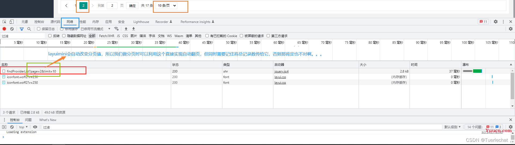515x145 pixels.
Task: Toggle the device toolbar icon
Action: coord(12,22)
